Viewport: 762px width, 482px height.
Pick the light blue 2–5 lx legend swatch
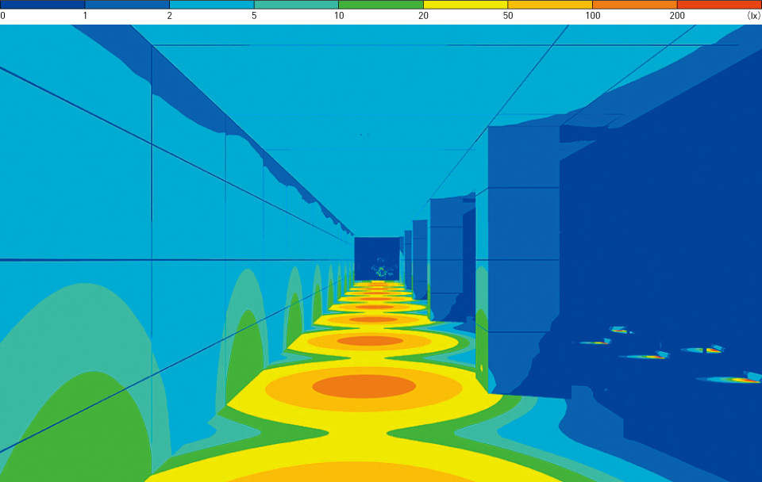coord(211,4)
